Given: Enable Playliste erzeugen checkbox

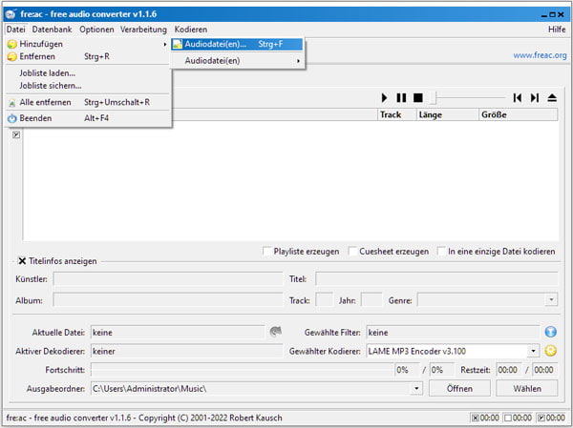Looking at the screenshot, I should pos(267,252).
